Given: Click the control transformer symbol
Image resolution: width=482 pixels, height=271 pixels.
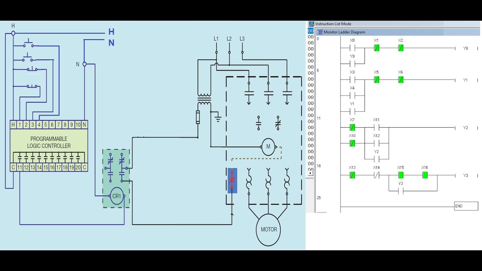Looking at the screenshot, I should tap(204, 100).
